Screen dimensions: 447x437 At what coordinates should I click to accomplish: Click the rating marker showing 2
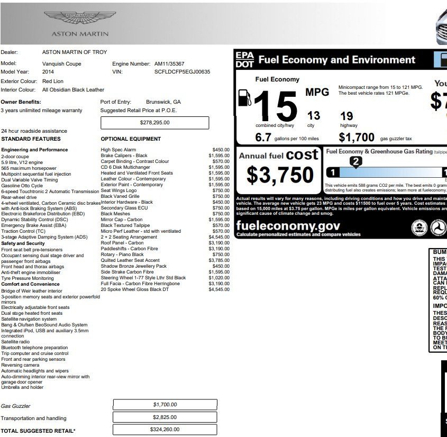click(356, 162)
